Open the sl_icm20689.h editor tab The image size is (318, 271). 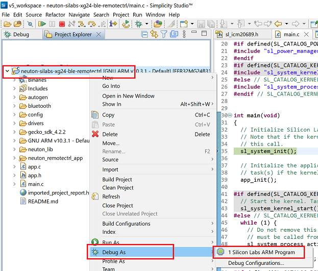pyautogui.click(x=242, y=35)
